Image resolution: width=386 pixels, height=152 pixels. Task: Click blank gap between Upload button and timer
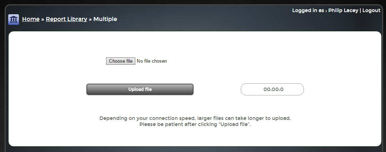(217, 89)
